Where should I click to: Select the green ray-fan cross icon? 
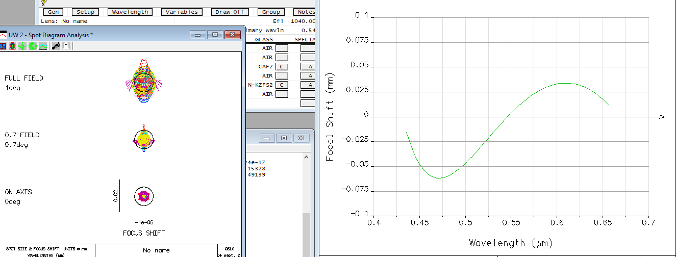point(22,46)
